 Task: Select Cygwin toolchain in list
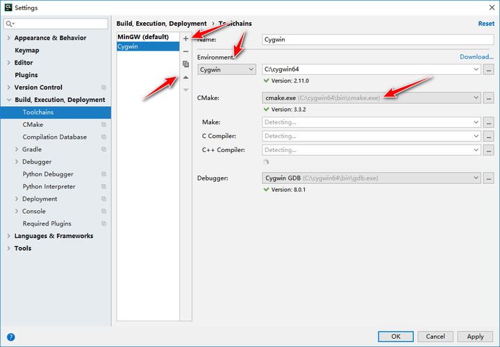point(148,46)
